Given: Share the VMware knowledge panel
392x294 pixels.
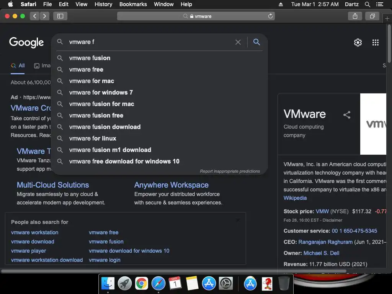Looking at the screenshot, I should (x=347, y=115).
